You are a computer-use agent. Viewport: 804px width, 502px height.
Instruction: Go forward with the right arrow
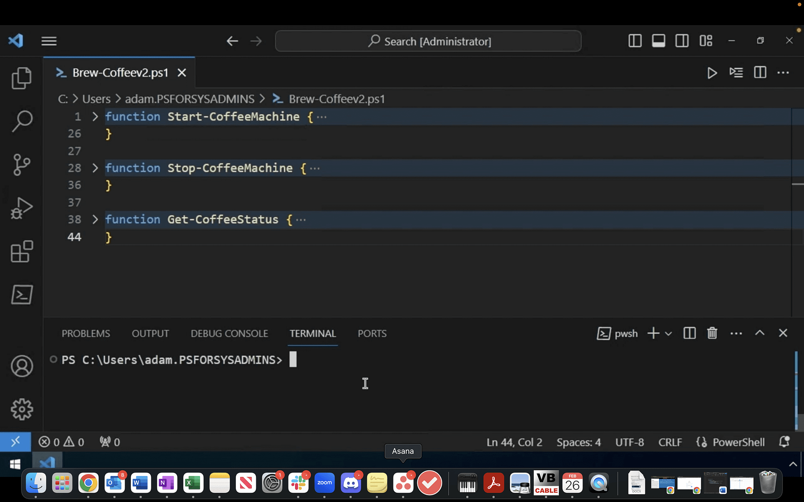click(x=256, y=41)
